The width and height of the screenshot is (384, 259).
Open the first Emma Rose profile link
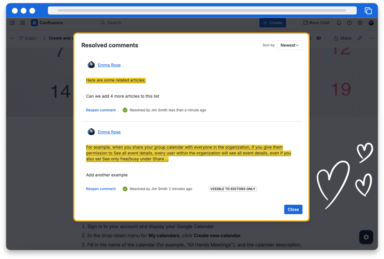click(x=109, y=65)
